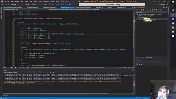Click the Clear All output icon
The height and width of the screenshot is (99, 176).
tap(50, 72)
